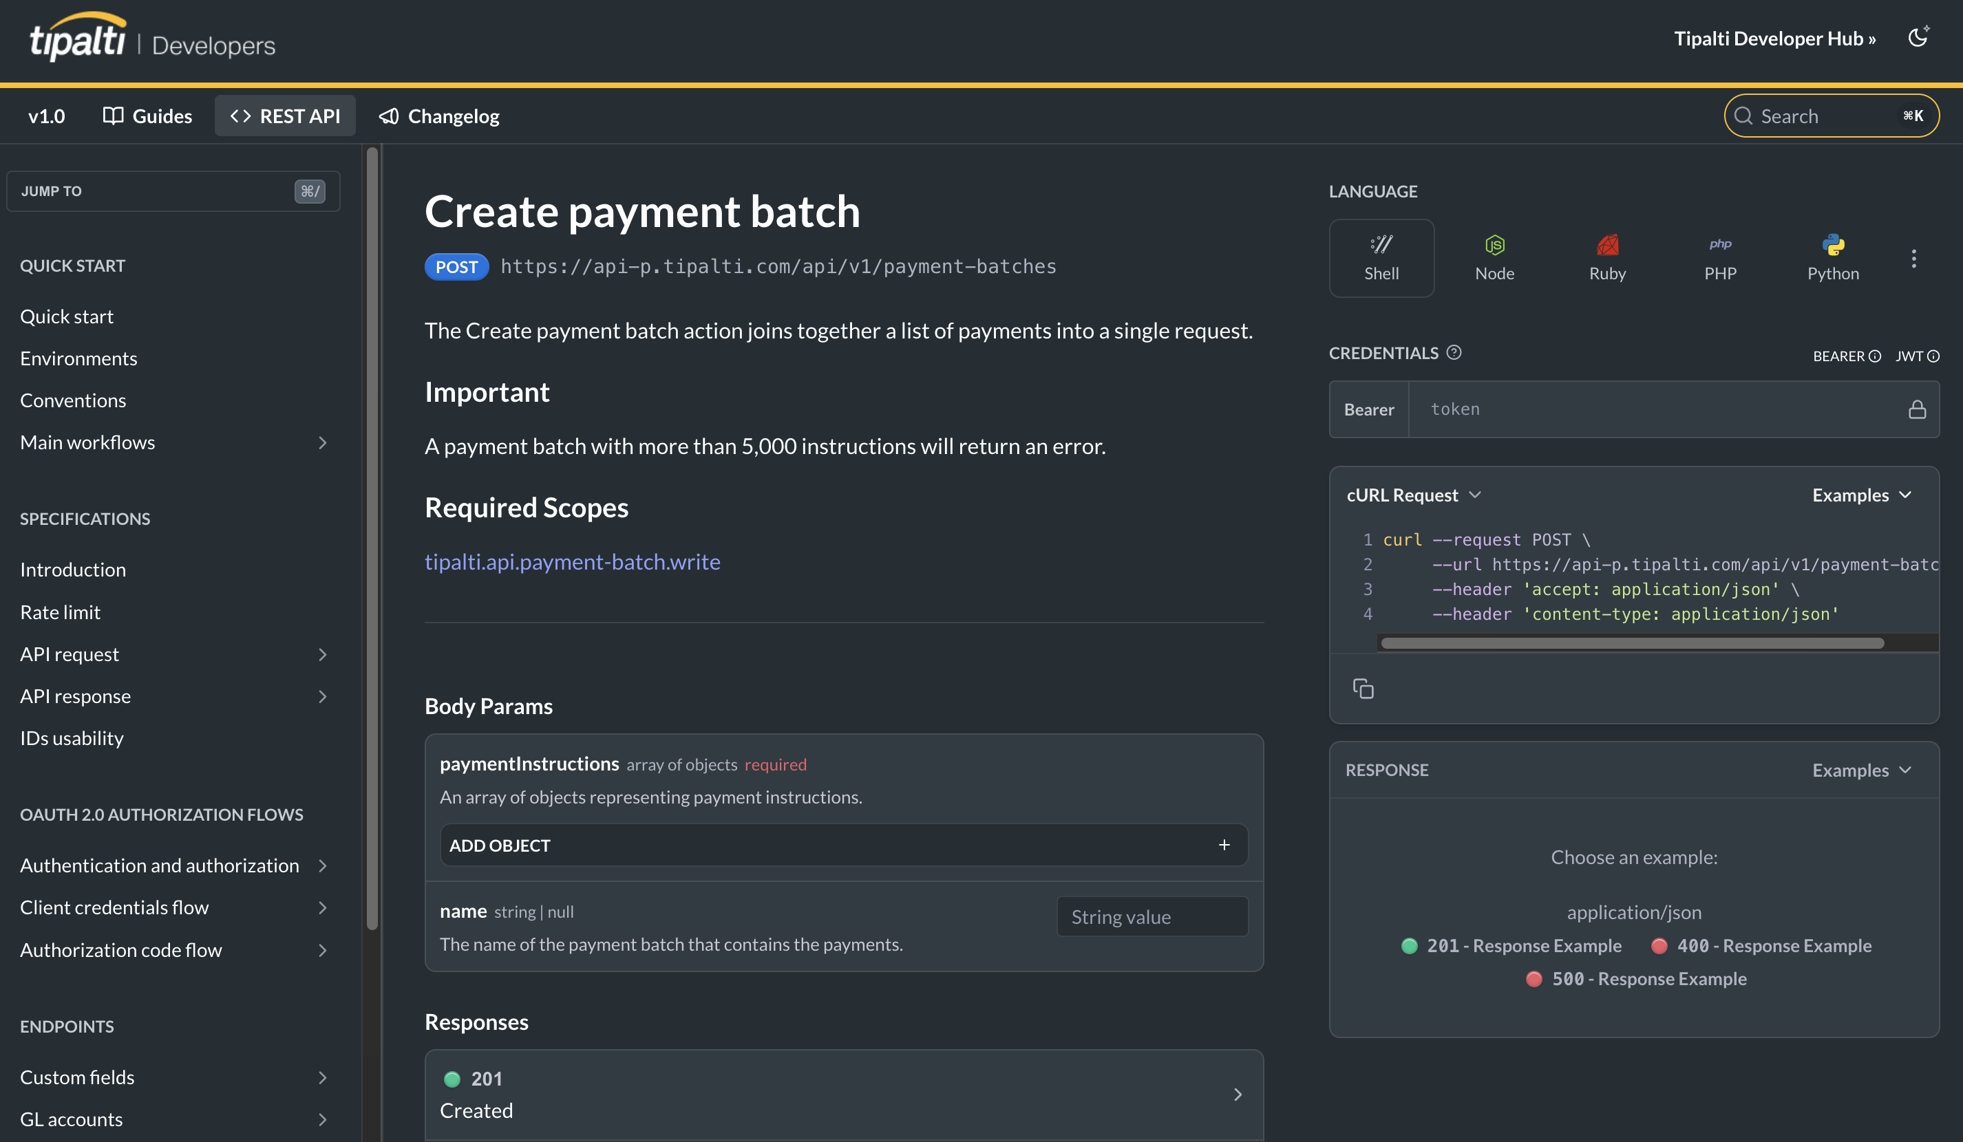Select Node language icon
Image resolution: width=1963 pixels, height=1142 pixels.
1494,258
